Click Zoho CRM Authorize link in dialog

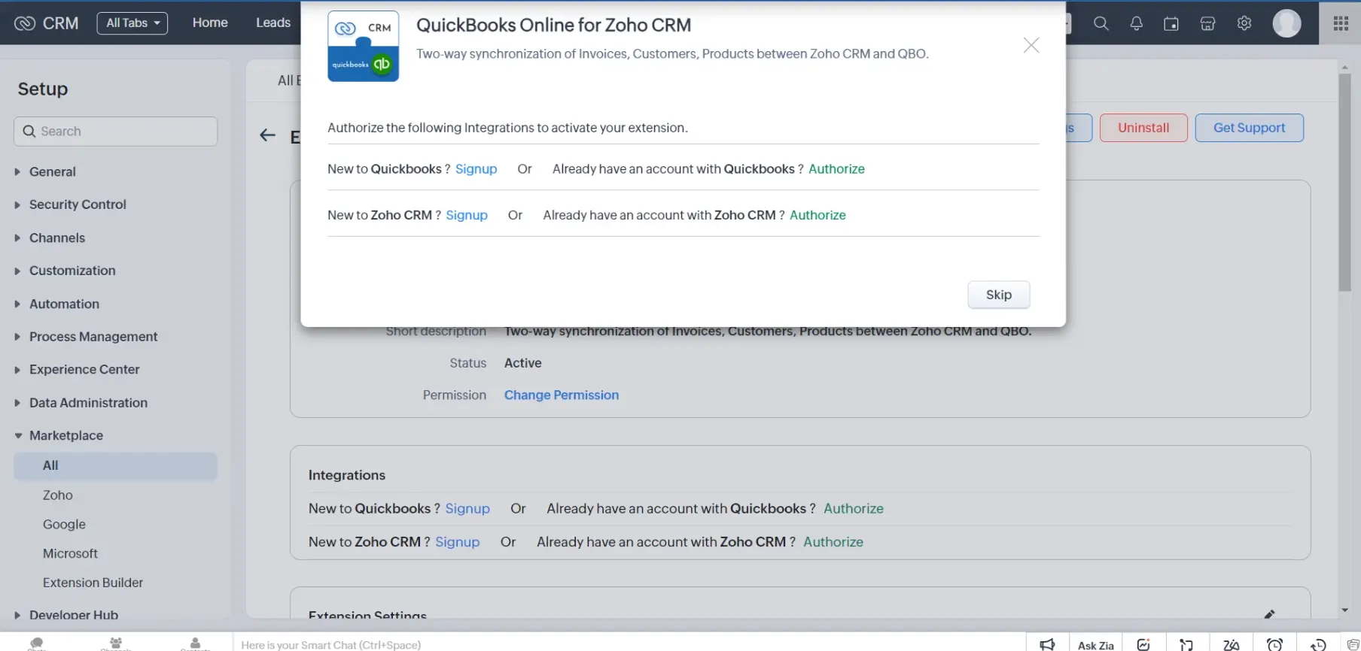pos(818,215)
